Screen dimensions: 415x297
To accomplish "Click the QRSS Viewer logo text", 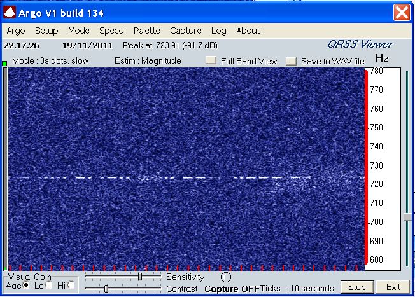I will pyautogui.click(x=360, y=45).
